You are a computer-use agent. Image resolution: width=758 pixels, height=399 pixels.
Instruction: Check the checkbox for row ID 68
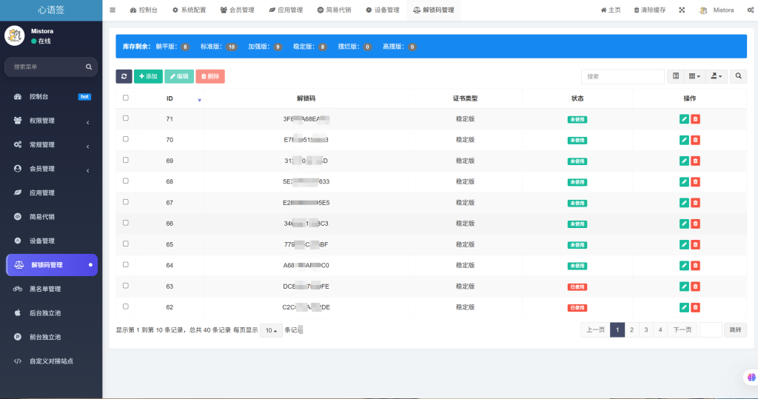click(126, 181)
